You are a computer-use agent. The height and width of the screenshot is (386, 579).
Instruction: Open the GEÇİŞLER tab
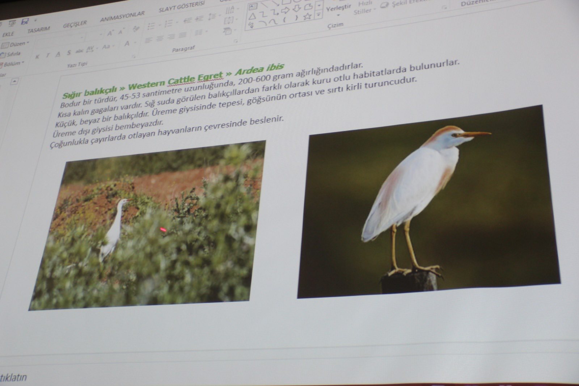point(75,24)
